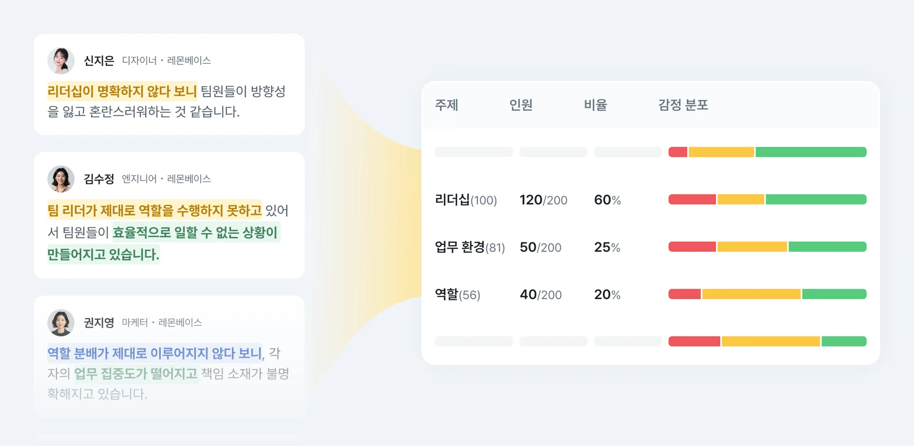Open the 리더십(100) topic row
Screen dimensions: 914x446
click(x=466, y=200)
